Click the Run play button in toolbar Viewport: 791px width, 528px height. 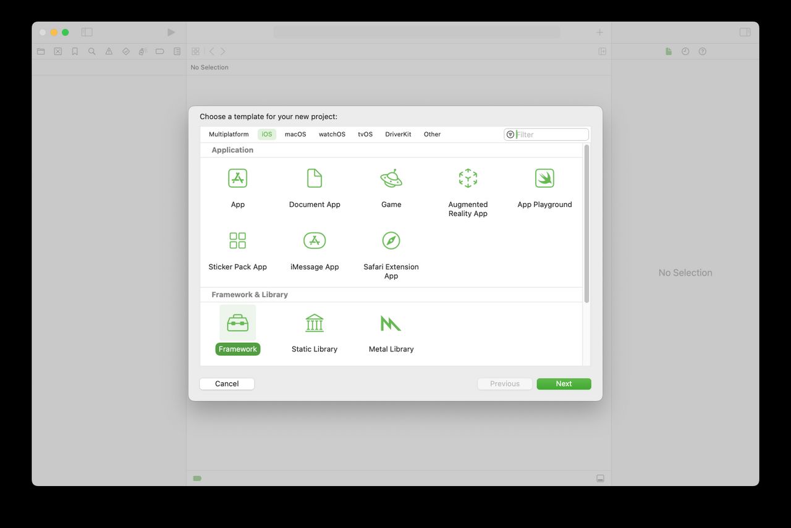click(171, 32)
